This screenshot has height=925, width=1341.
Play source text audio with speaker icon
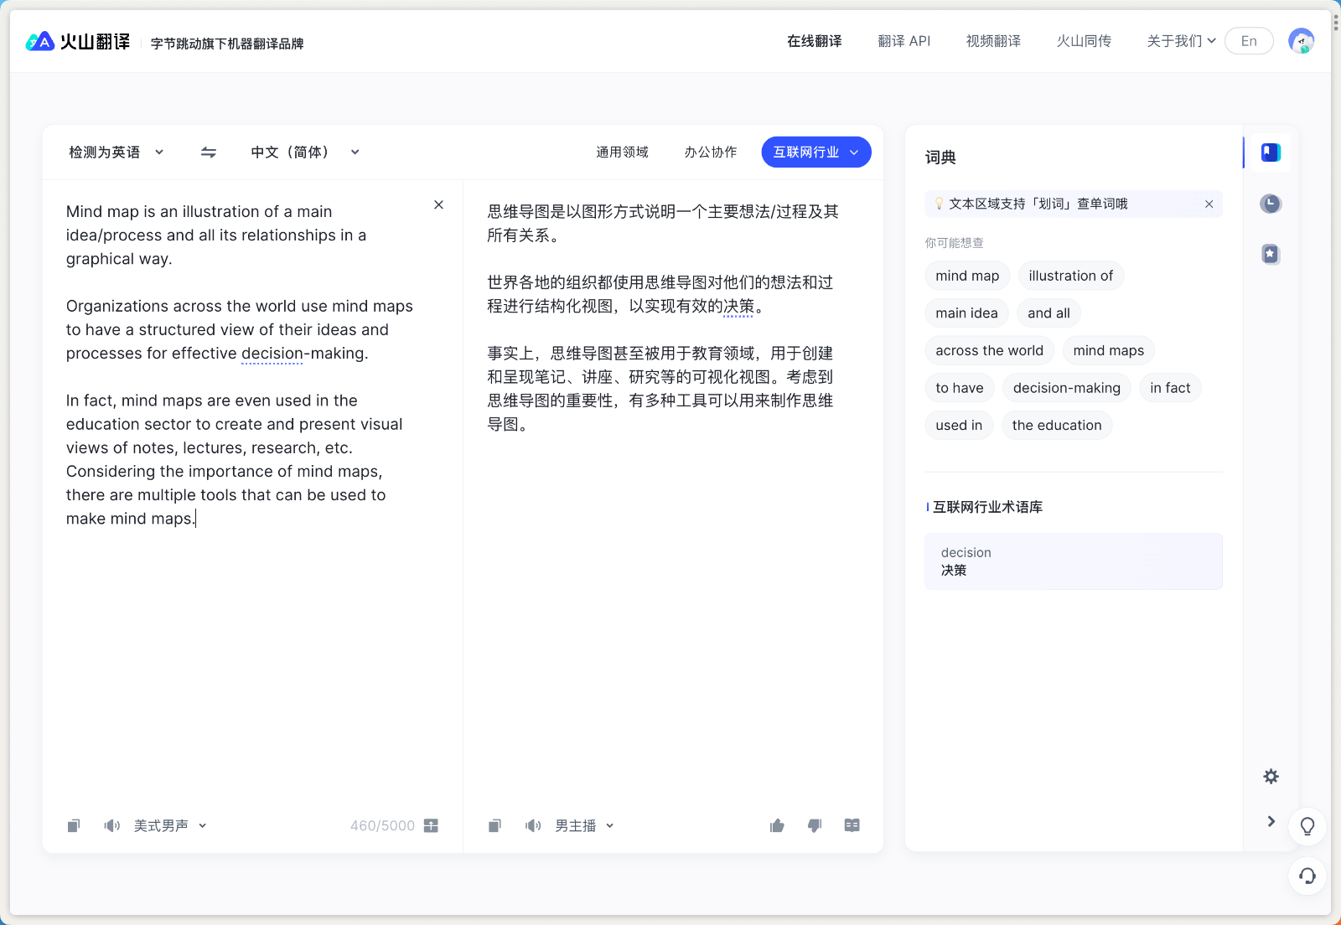pyautogui.click(x=111, y=826)
